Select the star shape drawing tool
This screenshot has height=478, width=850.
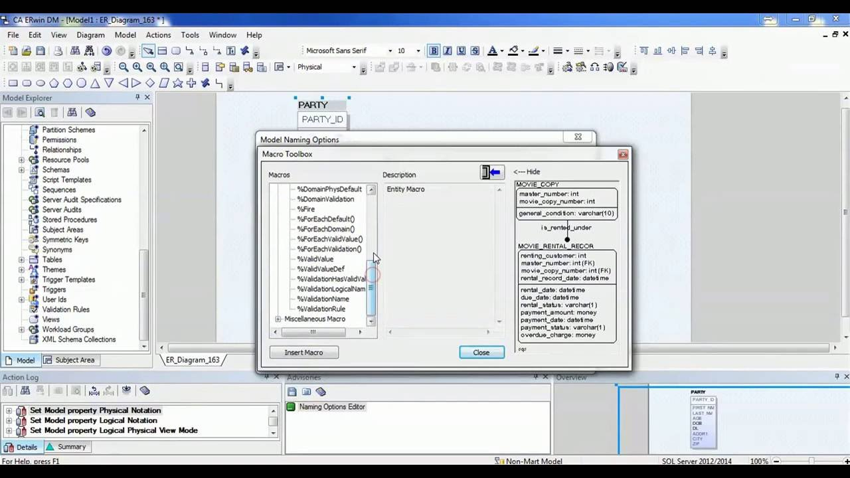[x=178, y=83]
